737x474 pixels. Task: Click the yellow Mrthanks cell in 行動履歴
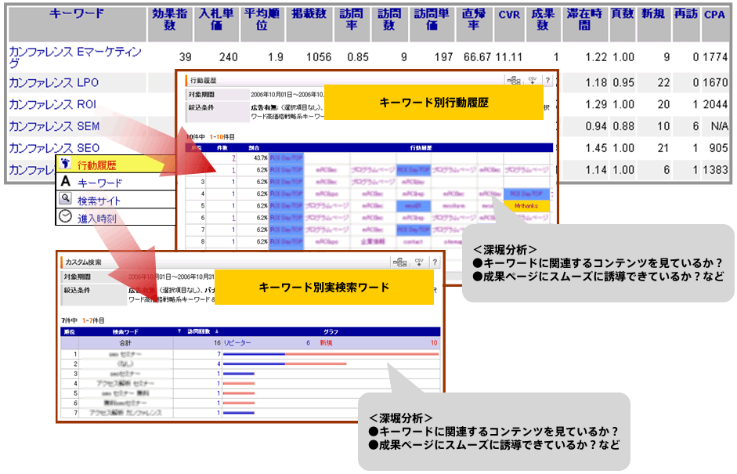pyautogui.click(x=526, y=205)
